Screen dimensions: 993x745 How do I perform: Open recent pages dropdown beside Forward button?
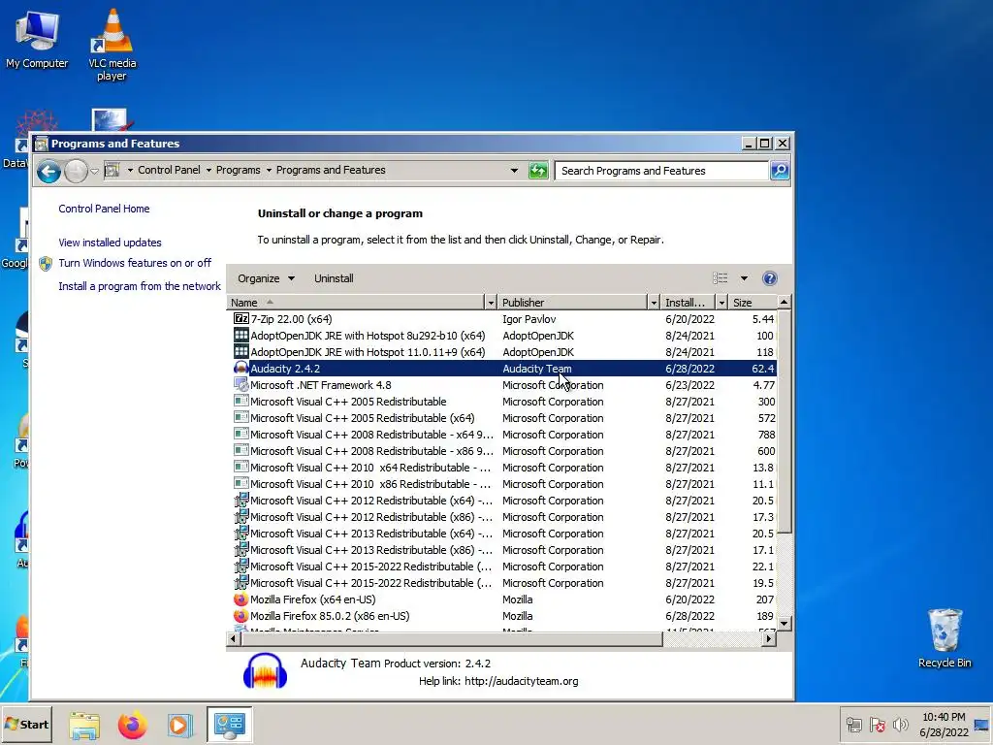click(x=94, y=171)
